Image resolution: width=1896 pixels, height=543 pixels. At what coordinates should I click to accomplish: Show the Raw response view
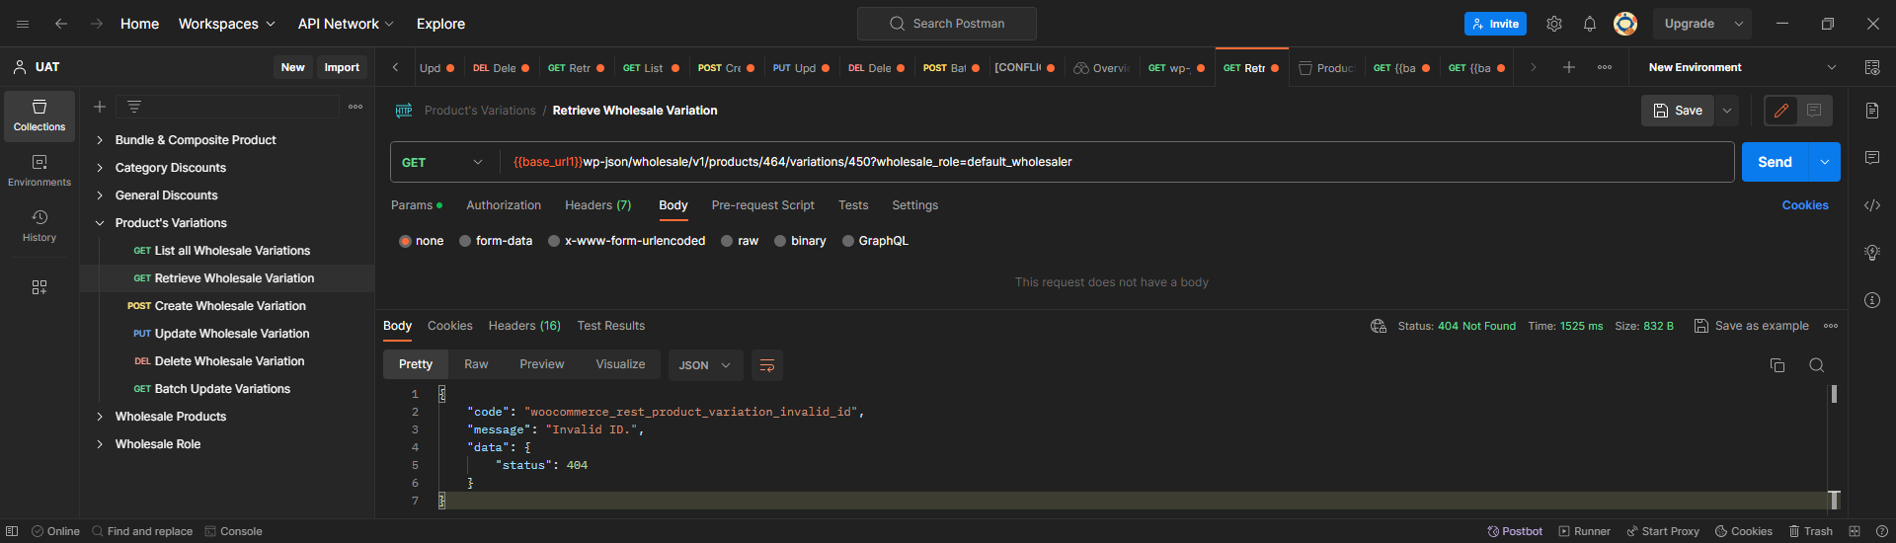(x=476, y=364)
